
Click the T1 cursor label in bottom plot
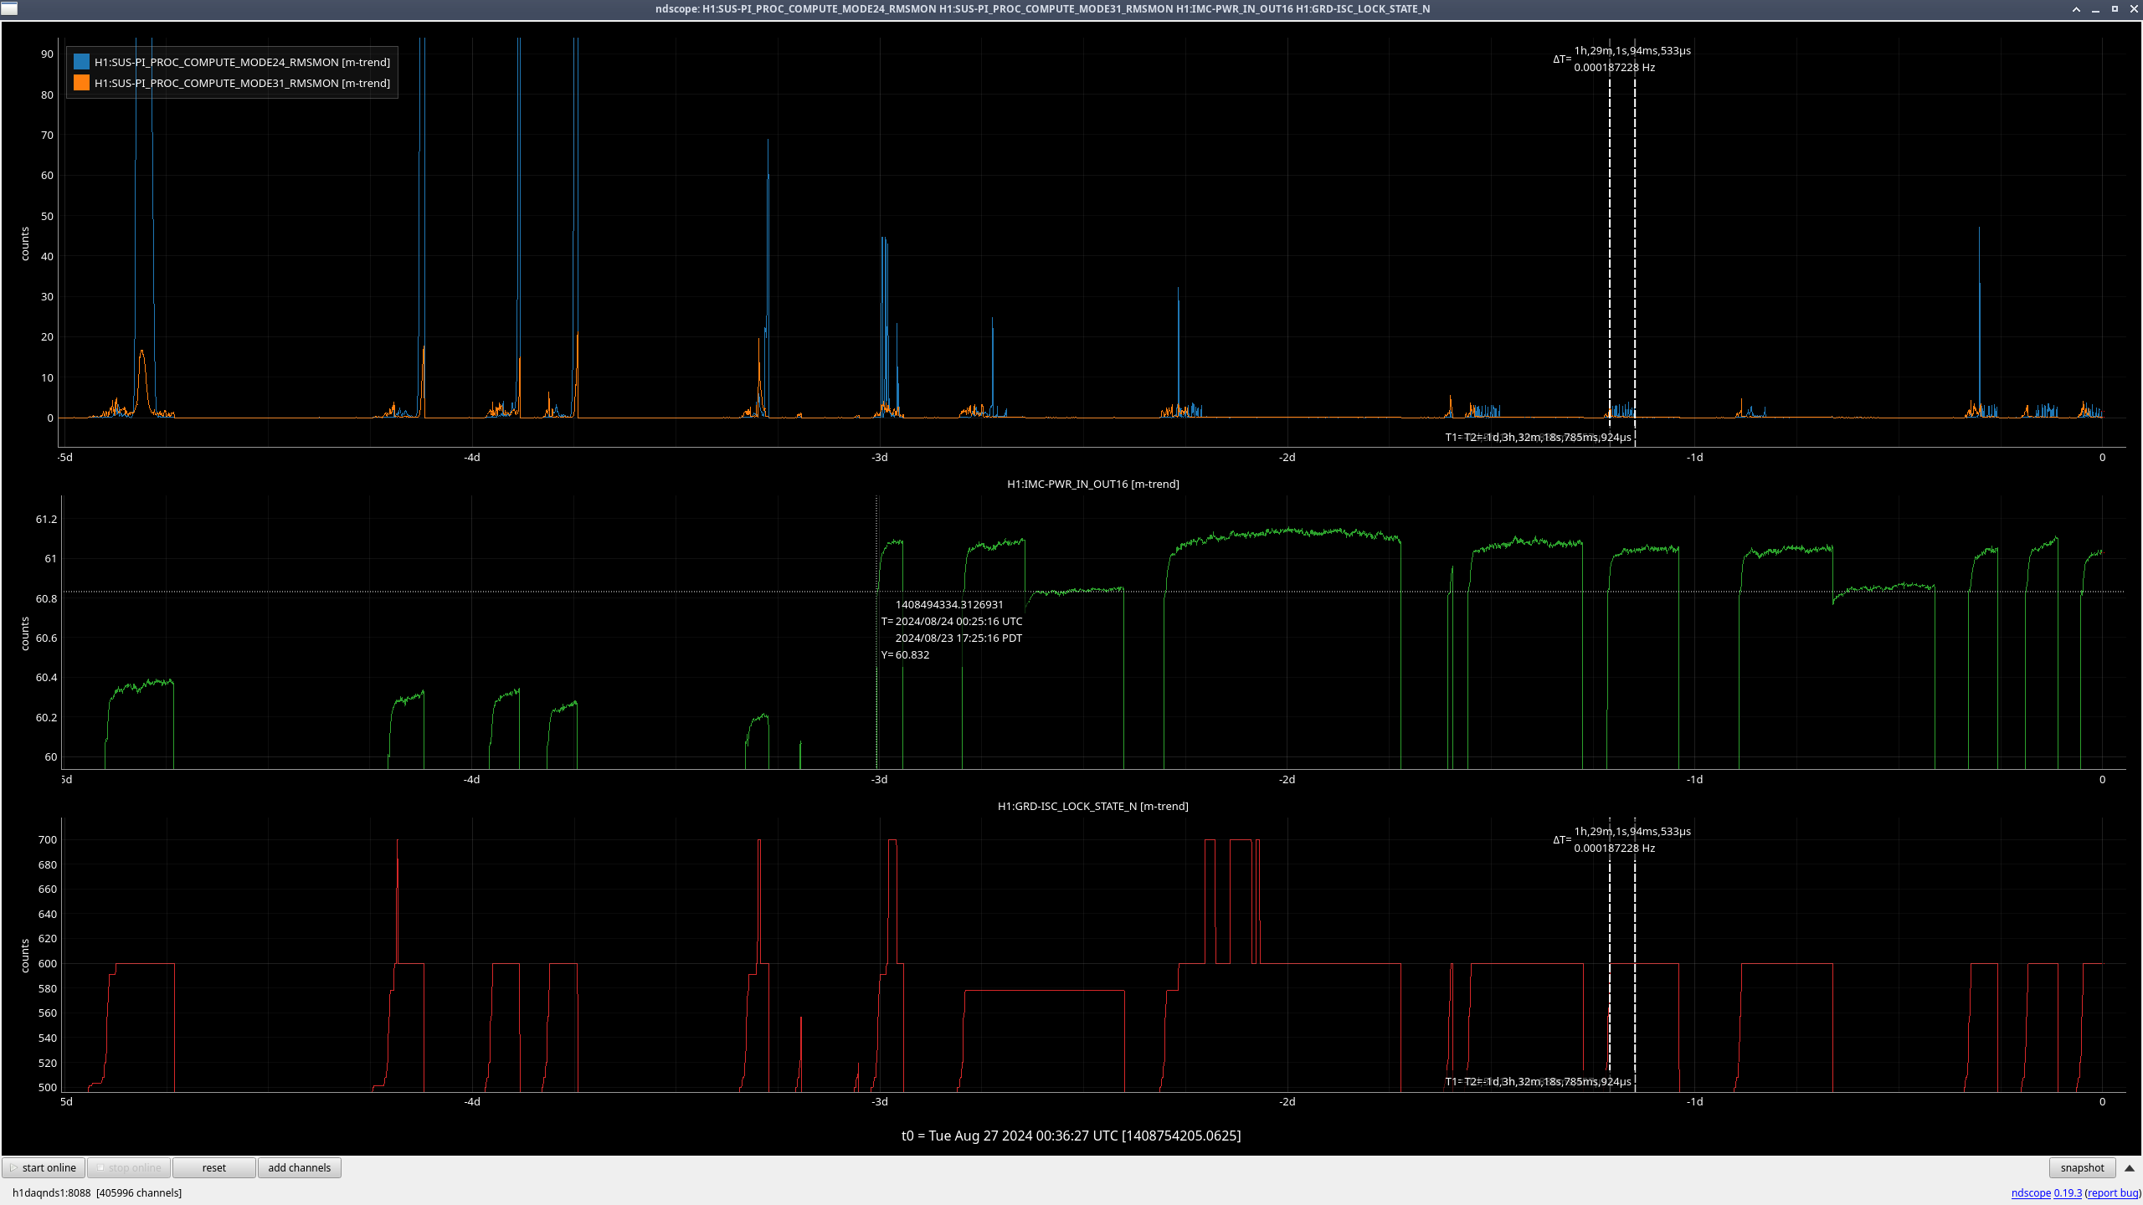(x=1538, y=1081)
